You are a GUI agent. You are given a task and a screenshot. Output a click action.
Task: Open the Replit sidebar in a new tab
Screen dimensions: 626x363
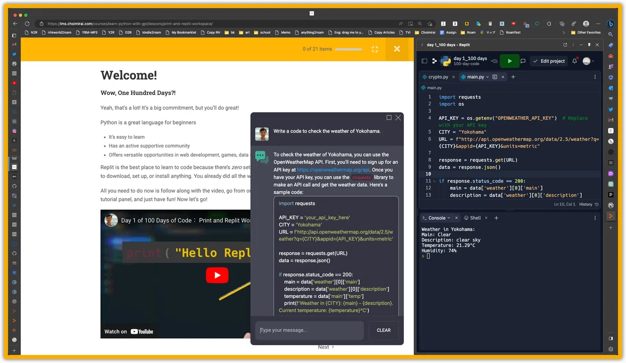[x=565, y=45]
